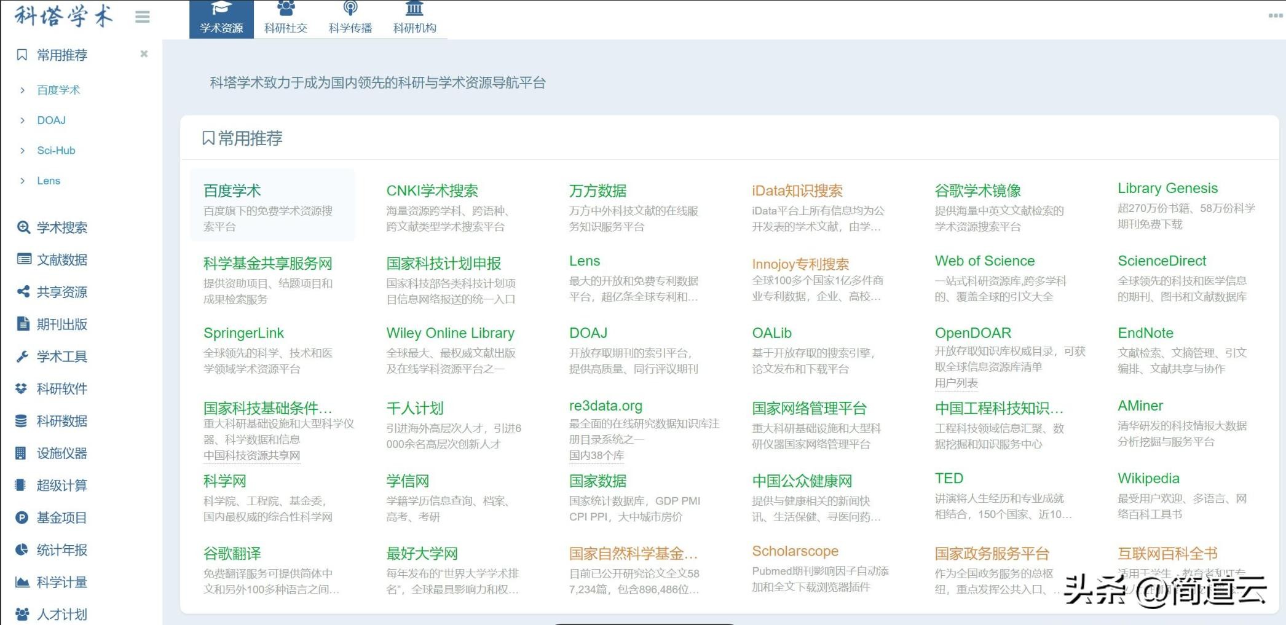Open the Wiley Online Library card
Screen dimensions: 1286x625
coord(454,350)
